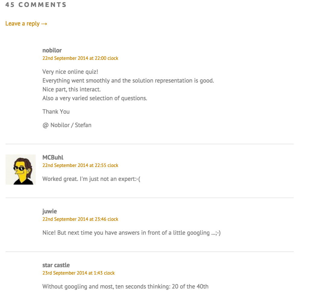Image resolution: width=309 pixels, height=295 pixels.
Task: Open MCBuhl's Simpsons-style avatar image
Action: pyautogui.click(x=21, y=170)
